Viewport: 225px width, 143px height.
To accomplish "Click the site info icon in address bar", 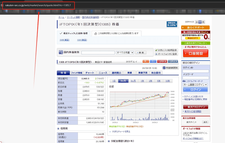I will (x=2, y=5).
